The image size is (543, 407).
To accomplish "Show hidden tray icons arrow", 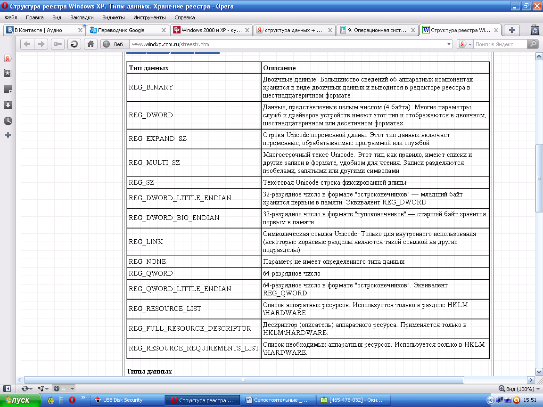I will point(490,400).
